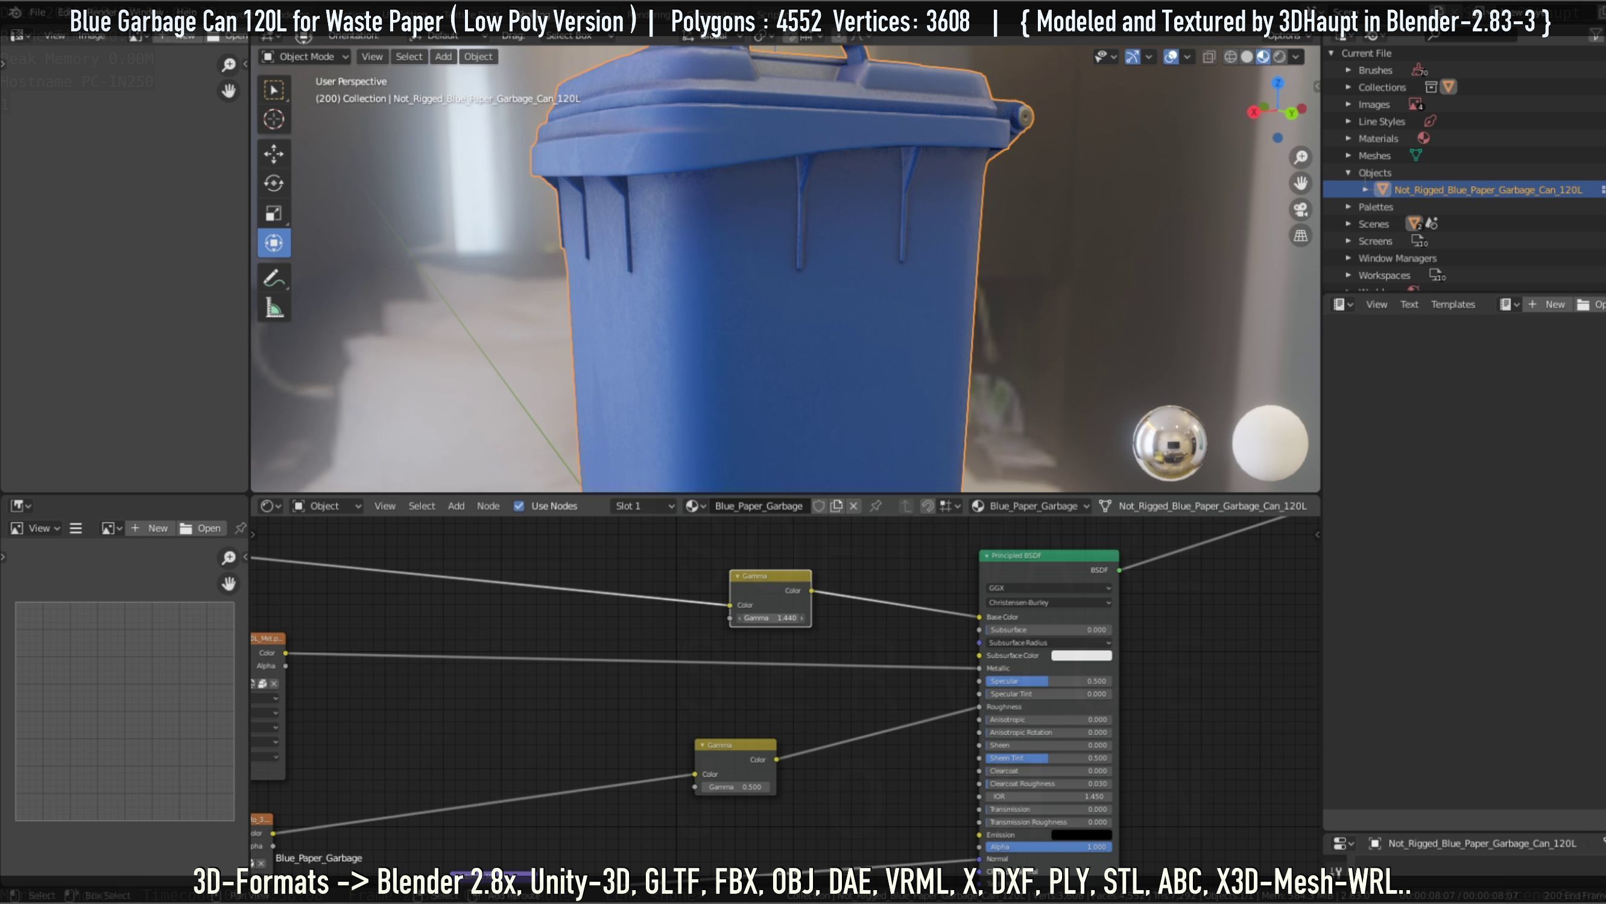1606x904 pixels.
Task: Pin the node editor material
Action: click(875, 505)
